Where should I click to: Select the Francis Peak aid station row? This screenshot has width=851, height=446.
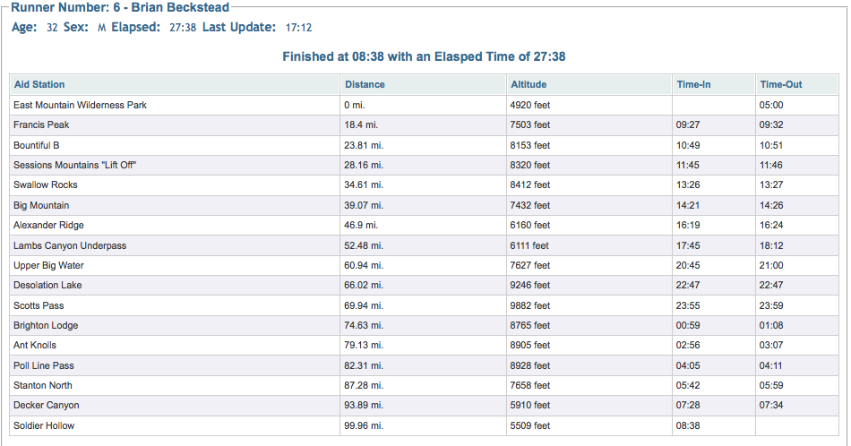click(424, 124)
